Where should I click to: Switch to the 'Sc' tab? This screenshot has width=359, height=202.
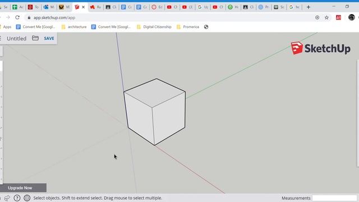(279, 7)
